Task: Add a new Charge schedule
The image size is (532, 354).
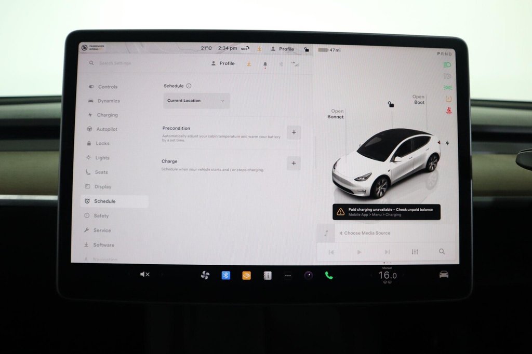Action: (x=294, y=164)
